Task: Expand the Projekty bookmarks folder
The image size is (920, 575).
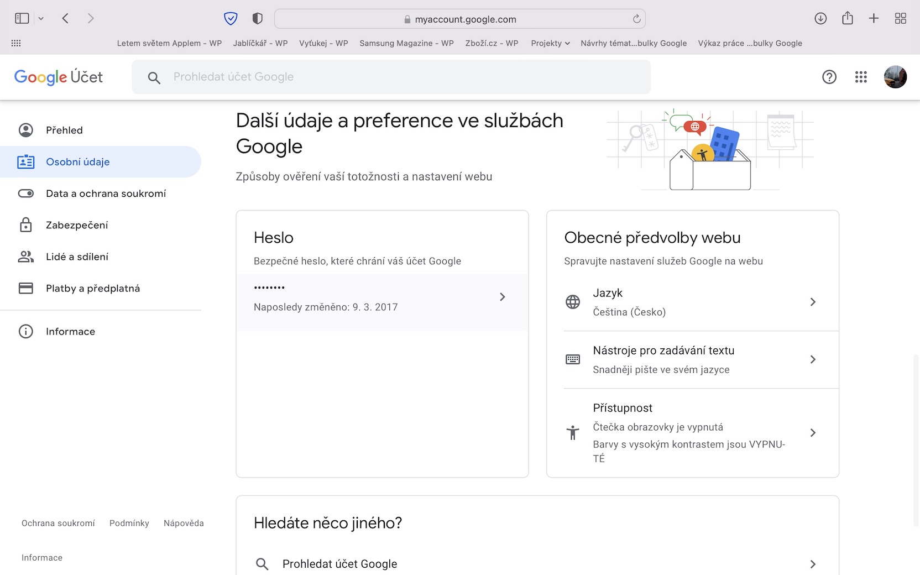Action: point(550,43)
